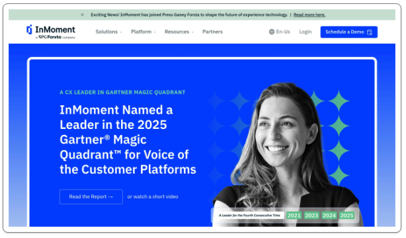Click the Schedule a Demo button
This screenshot has height=238, width=406.
(x=348, y=32)
